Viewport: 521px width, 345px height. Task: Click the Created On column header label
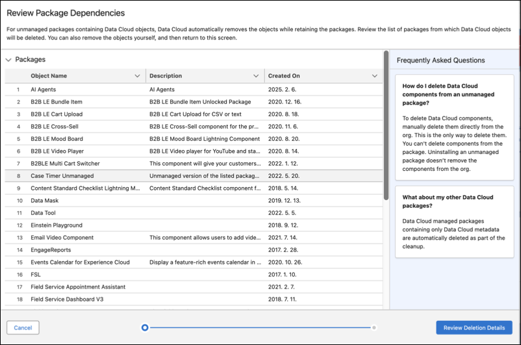284,76
